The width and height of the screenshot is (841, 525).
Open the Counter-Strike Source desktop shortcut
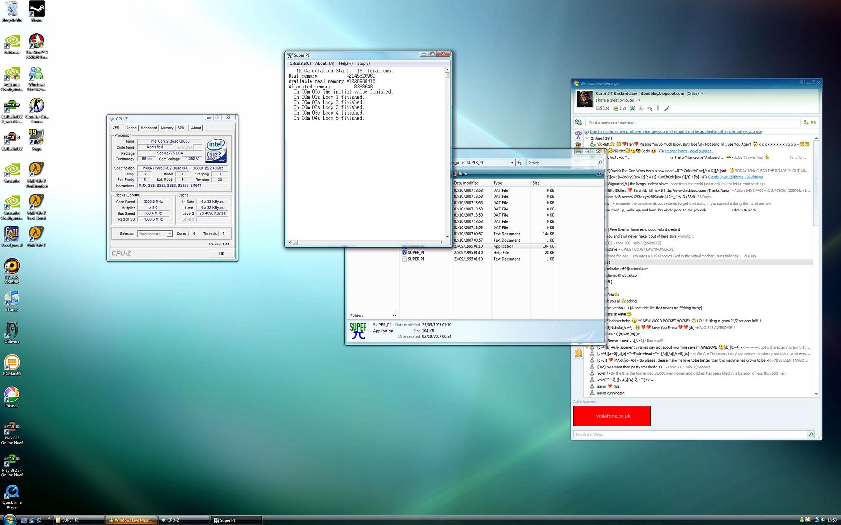37,110
